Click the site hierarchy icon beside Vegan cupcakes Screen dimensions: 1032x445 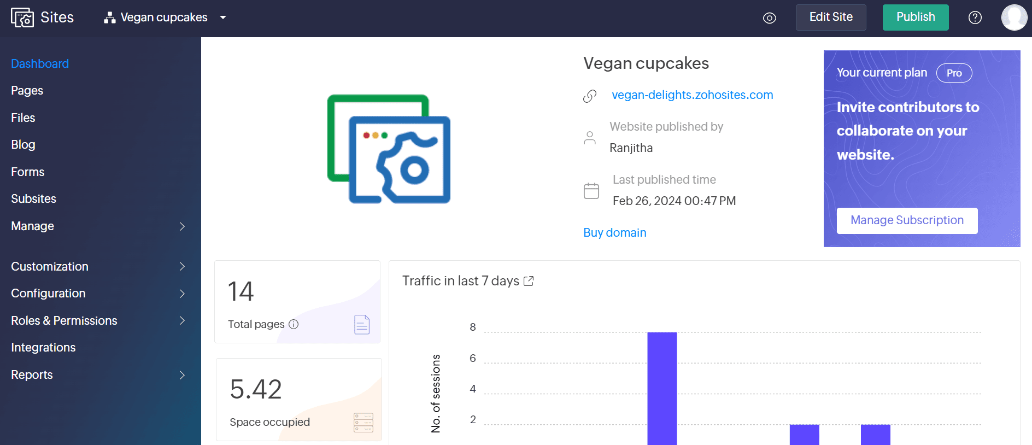[x=110, y=17]
